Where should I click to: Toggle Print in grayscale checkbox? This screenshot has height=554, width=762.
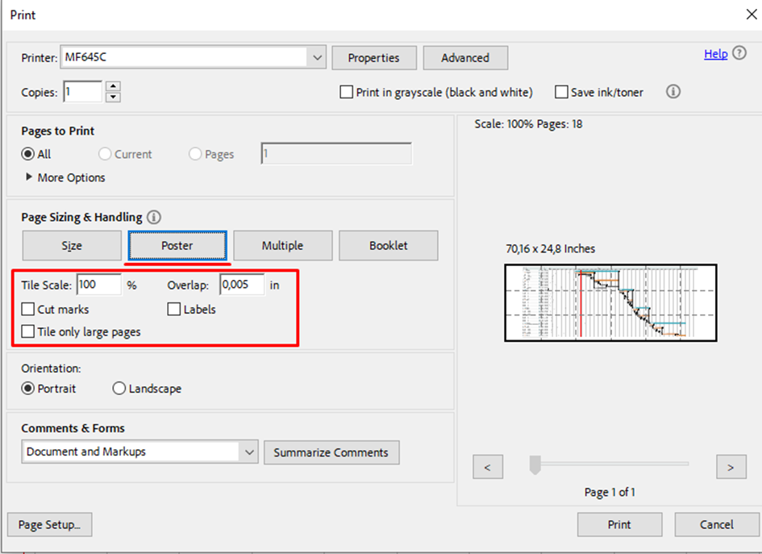(x=347, y=93)
